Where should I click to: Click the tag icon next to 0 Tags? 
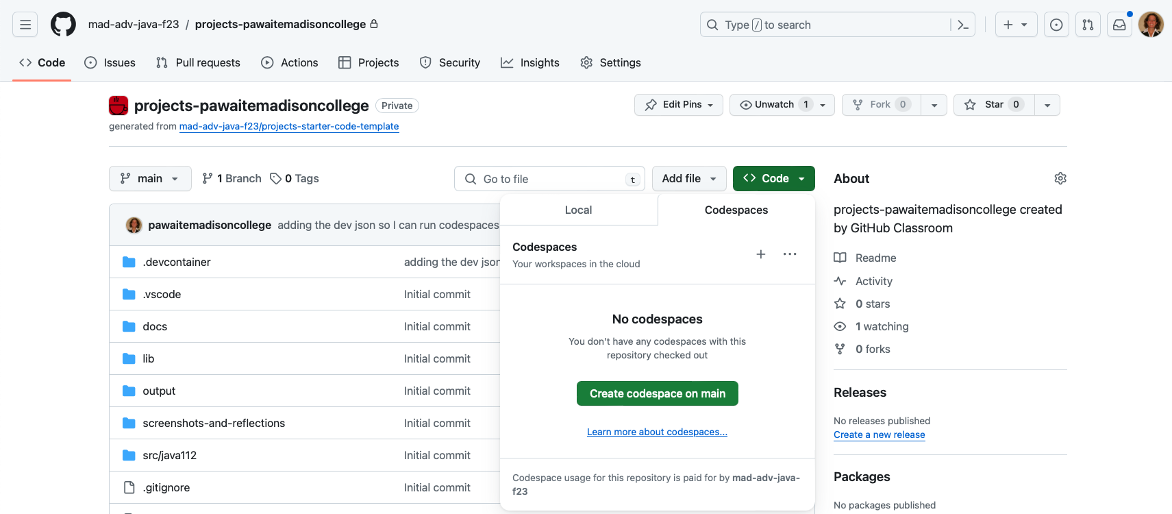[x=275, y=178]
